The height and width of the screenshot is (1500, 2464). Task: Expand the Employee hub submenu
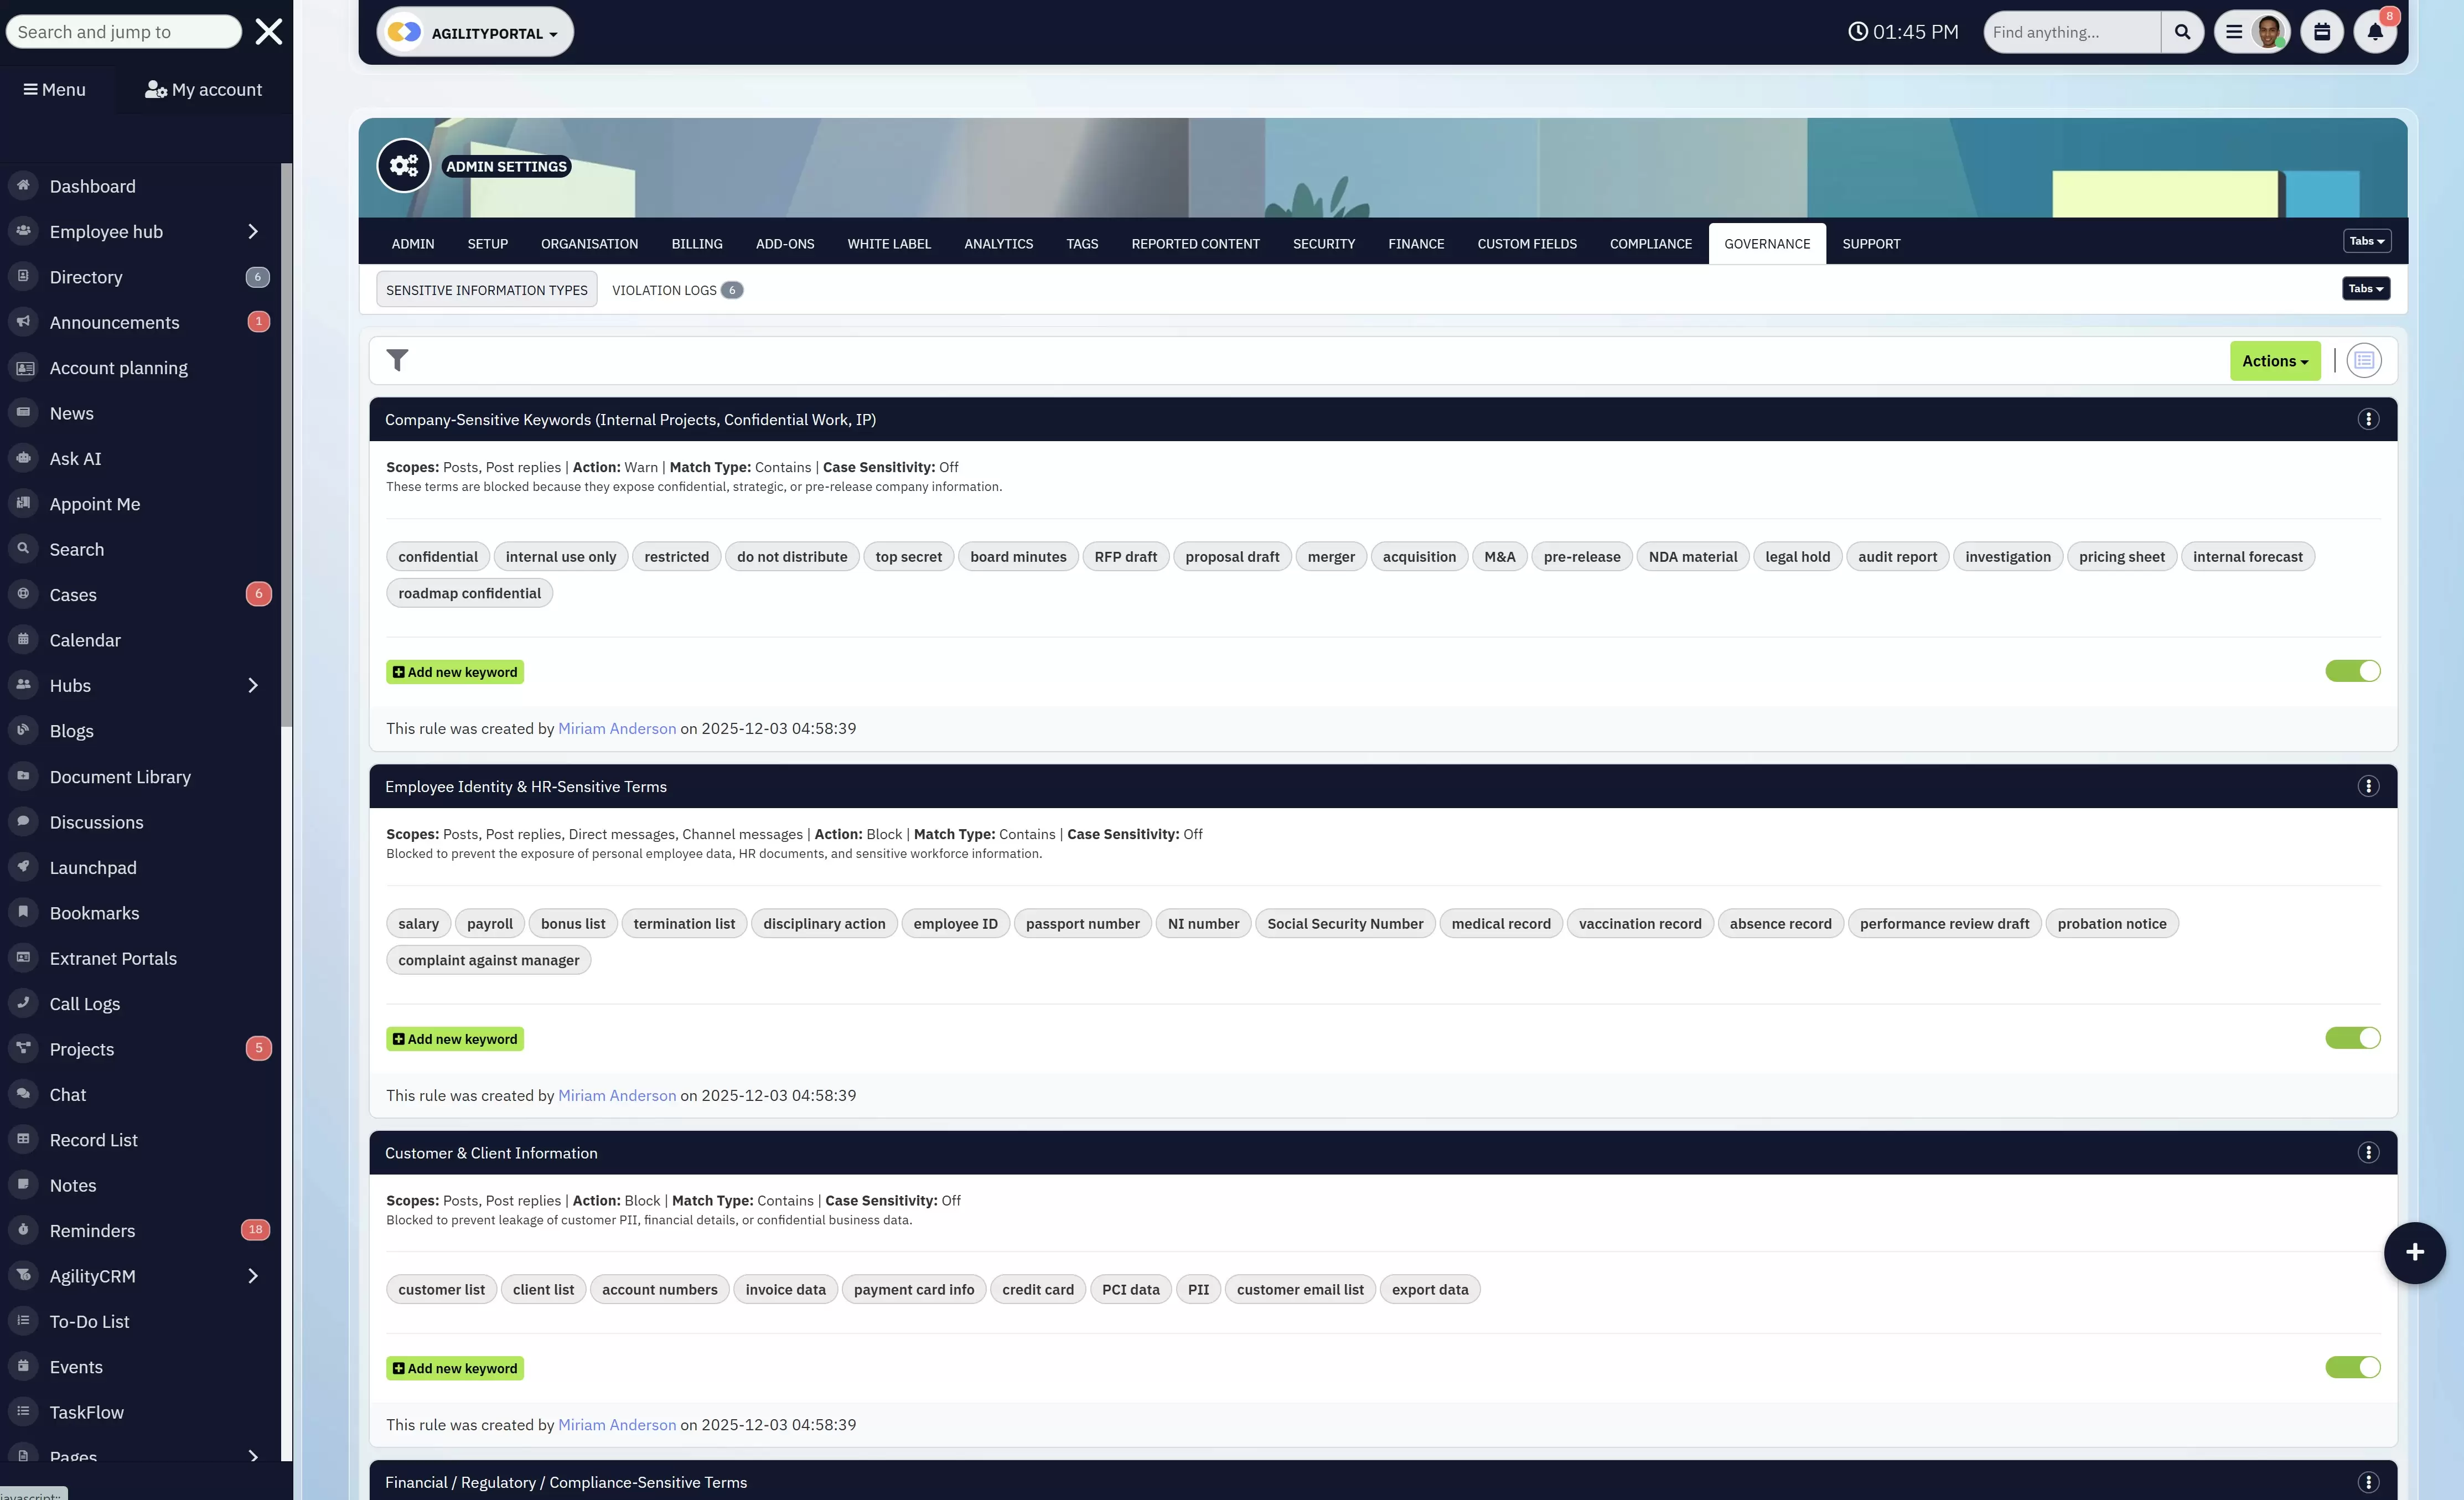[252, 232]
